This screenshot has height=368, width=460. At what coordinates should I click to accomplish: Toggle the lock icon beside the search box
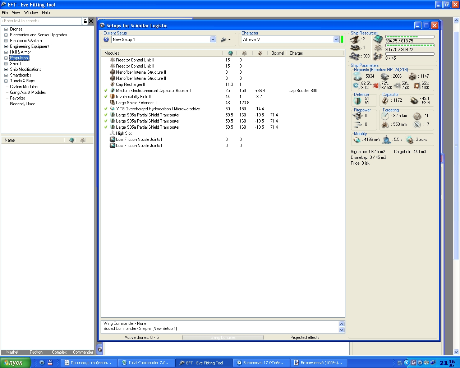85,21
